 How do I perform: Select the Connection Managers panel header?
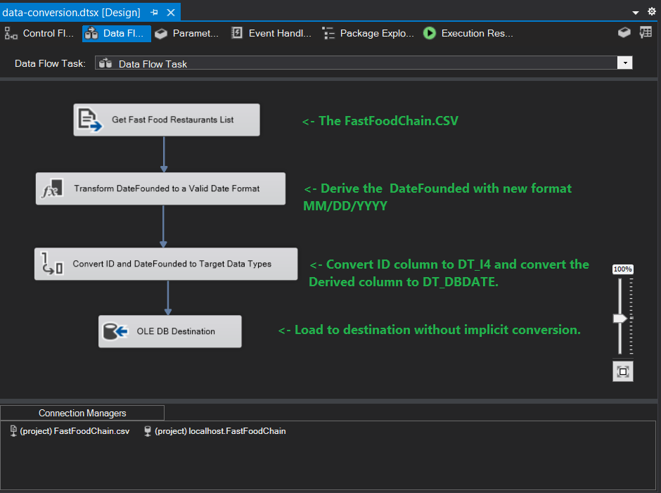coord(82,413)
